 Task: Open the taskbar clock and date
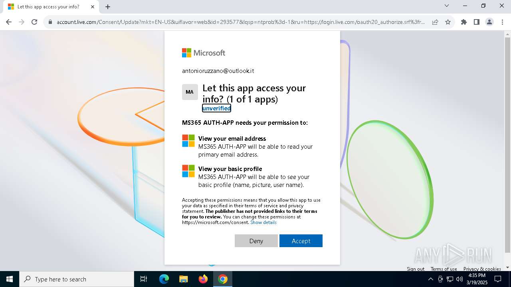(x=477, y=279)
